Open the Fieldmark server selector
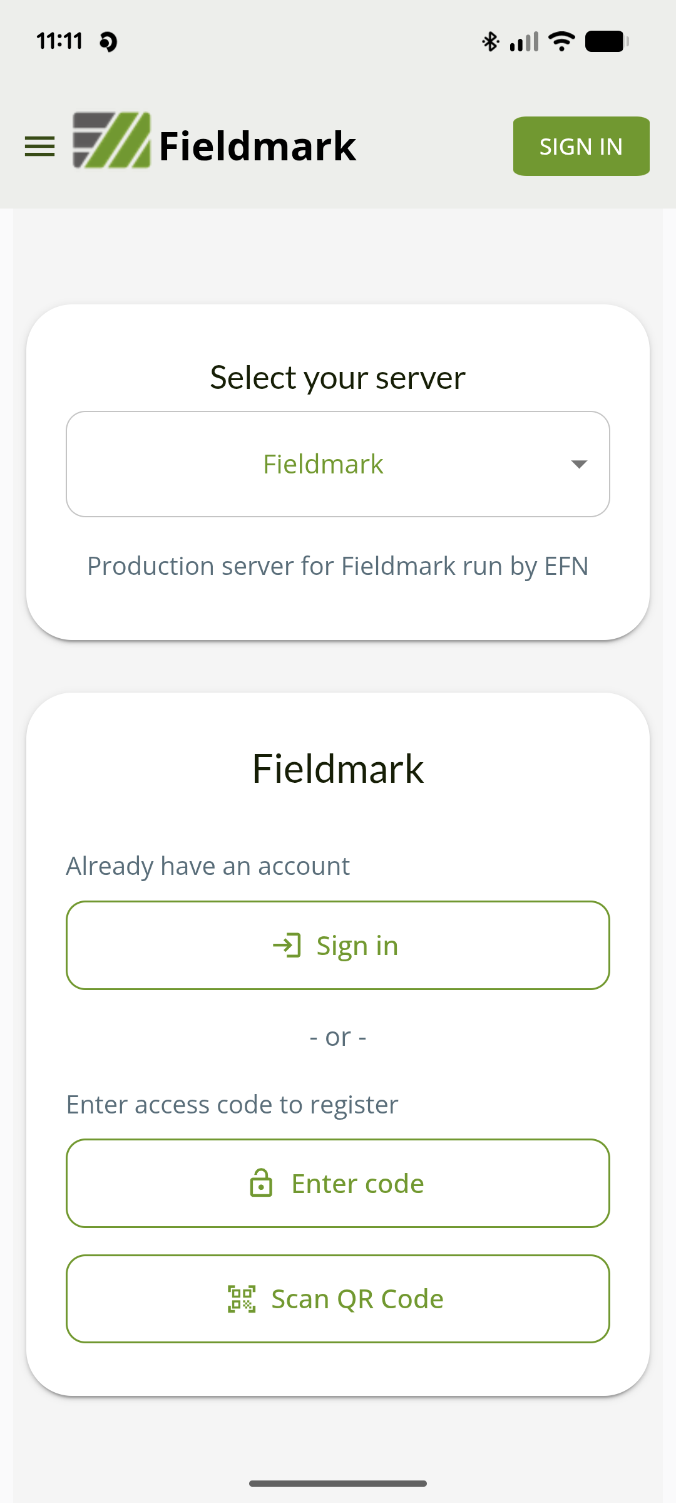Screen dimensions: 676x1503 coord(323,464)
